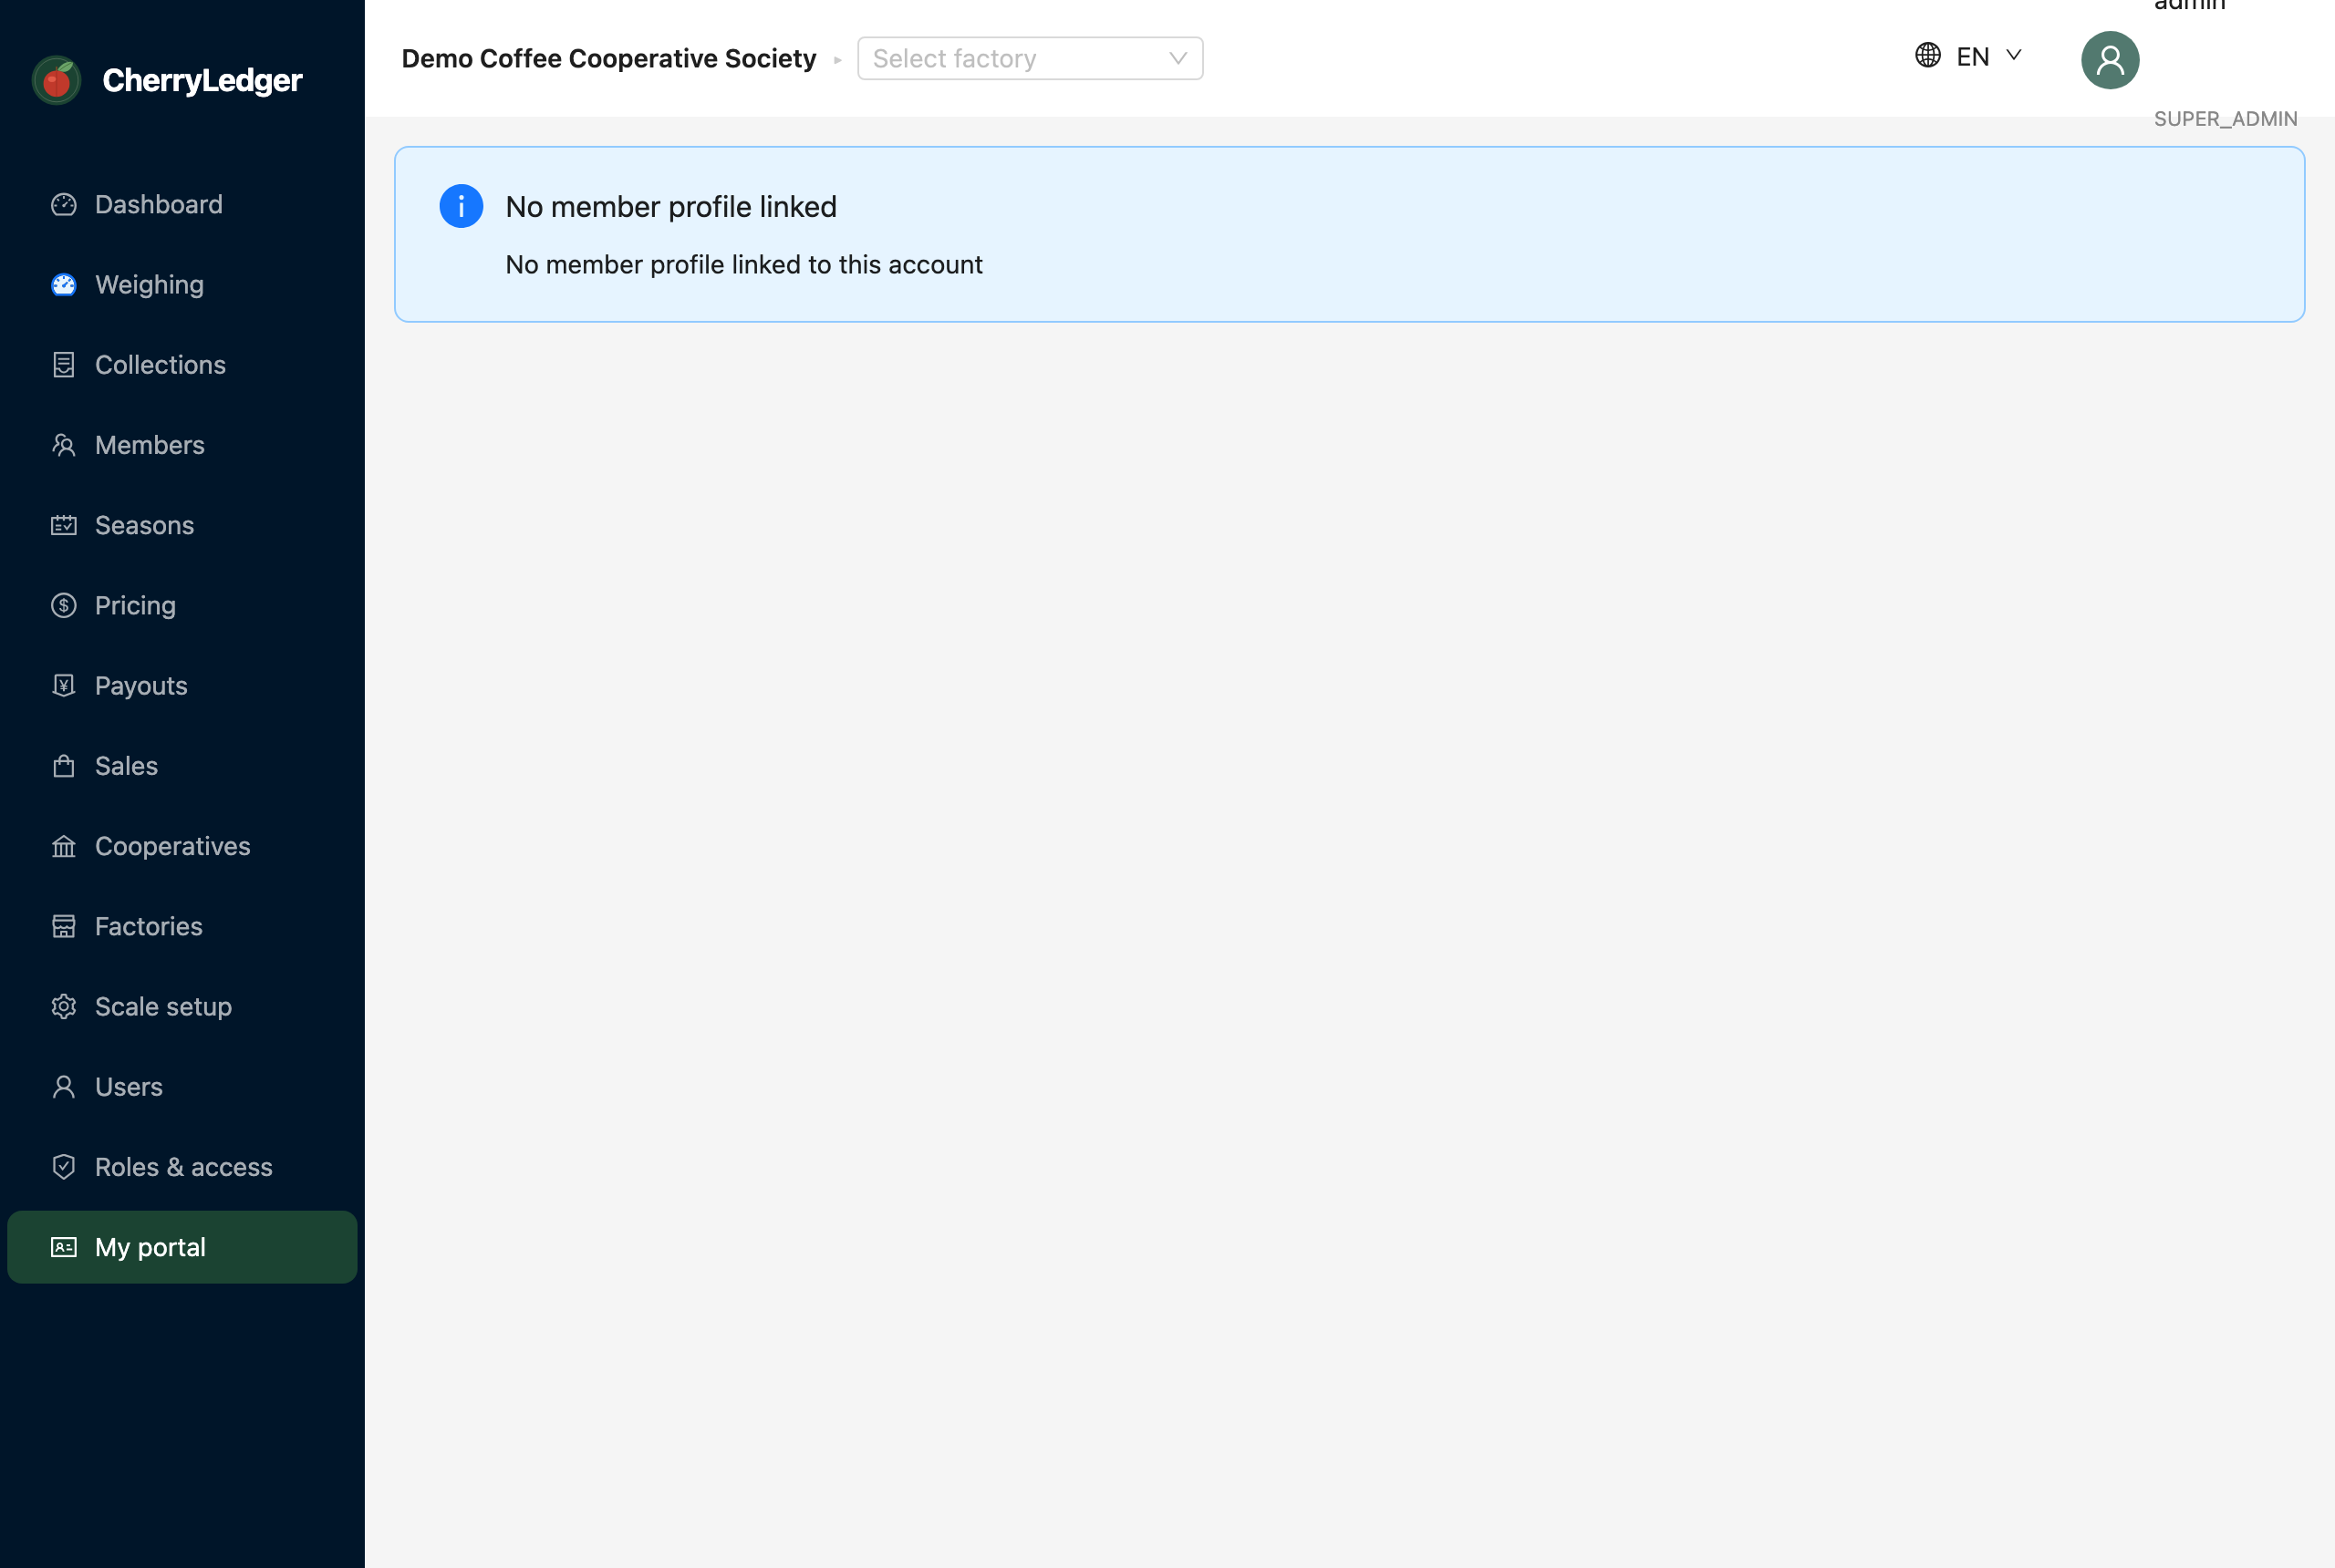Click the Roles & access shield icon

click(x=64, y=1167)
